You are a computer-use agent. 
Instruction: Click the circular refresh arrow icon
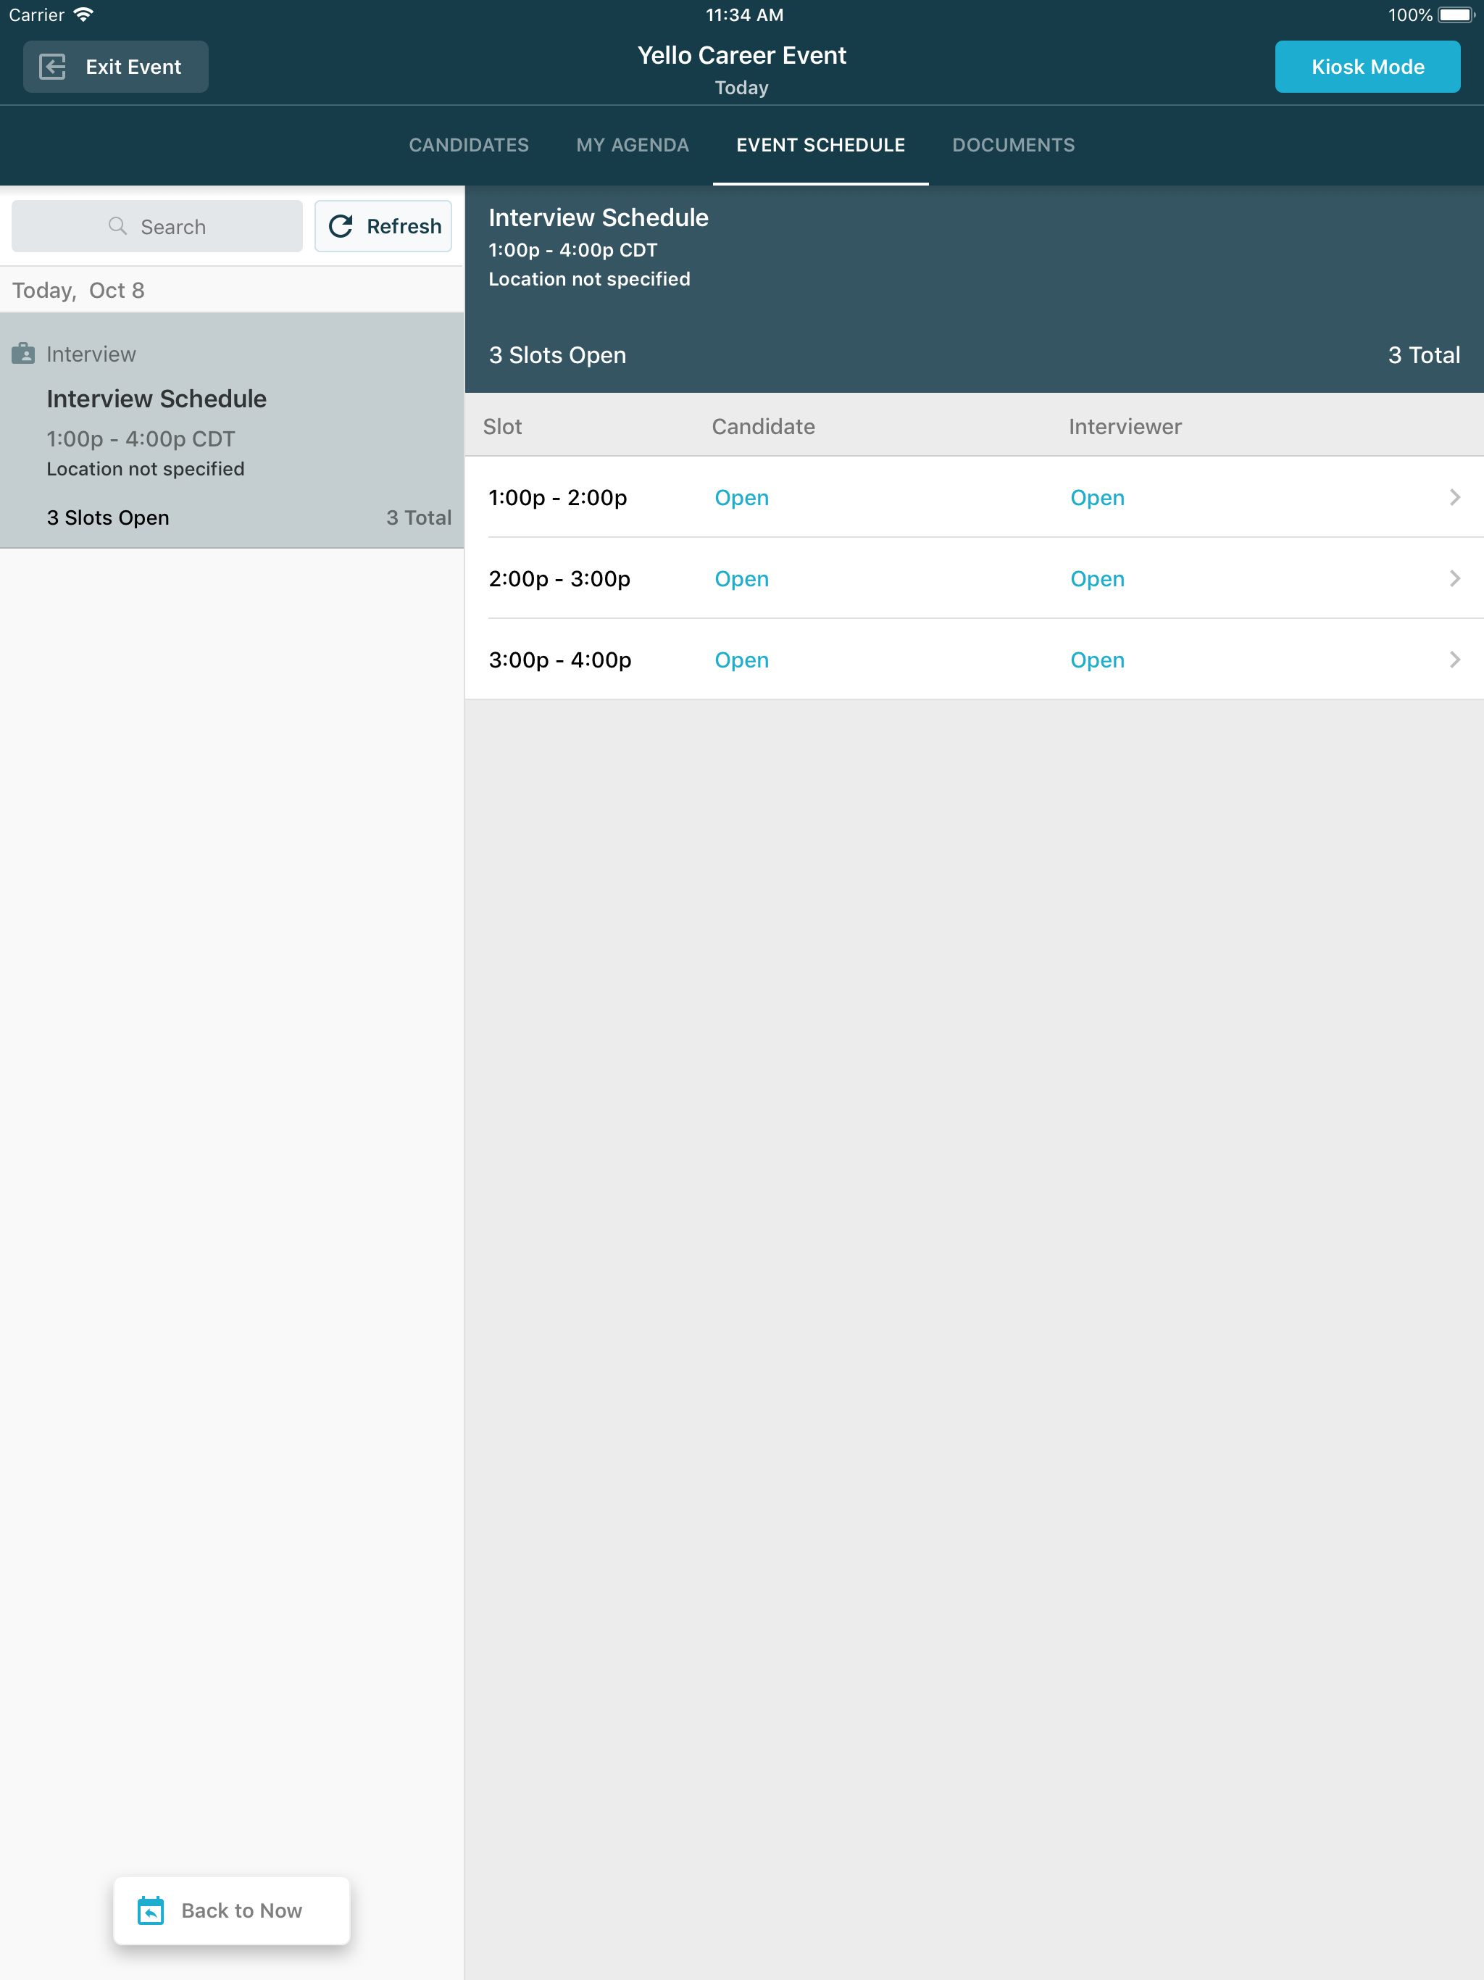point(341,226)
